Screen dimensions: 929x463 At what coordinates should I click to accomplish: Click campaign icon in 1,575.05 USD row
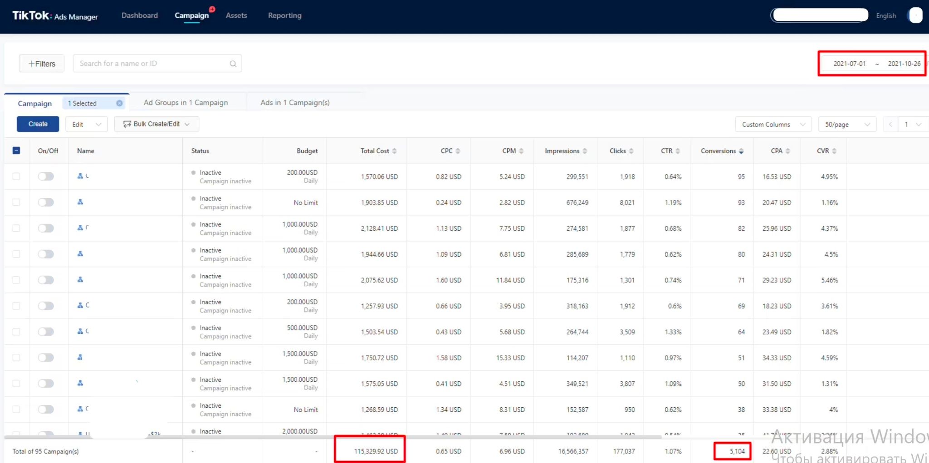coord(80,383)
